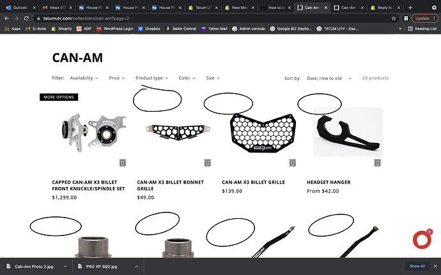Open the Yahoo Mail bookmark
The height and width of the screenshot is (275, 441).
(214, 29)
